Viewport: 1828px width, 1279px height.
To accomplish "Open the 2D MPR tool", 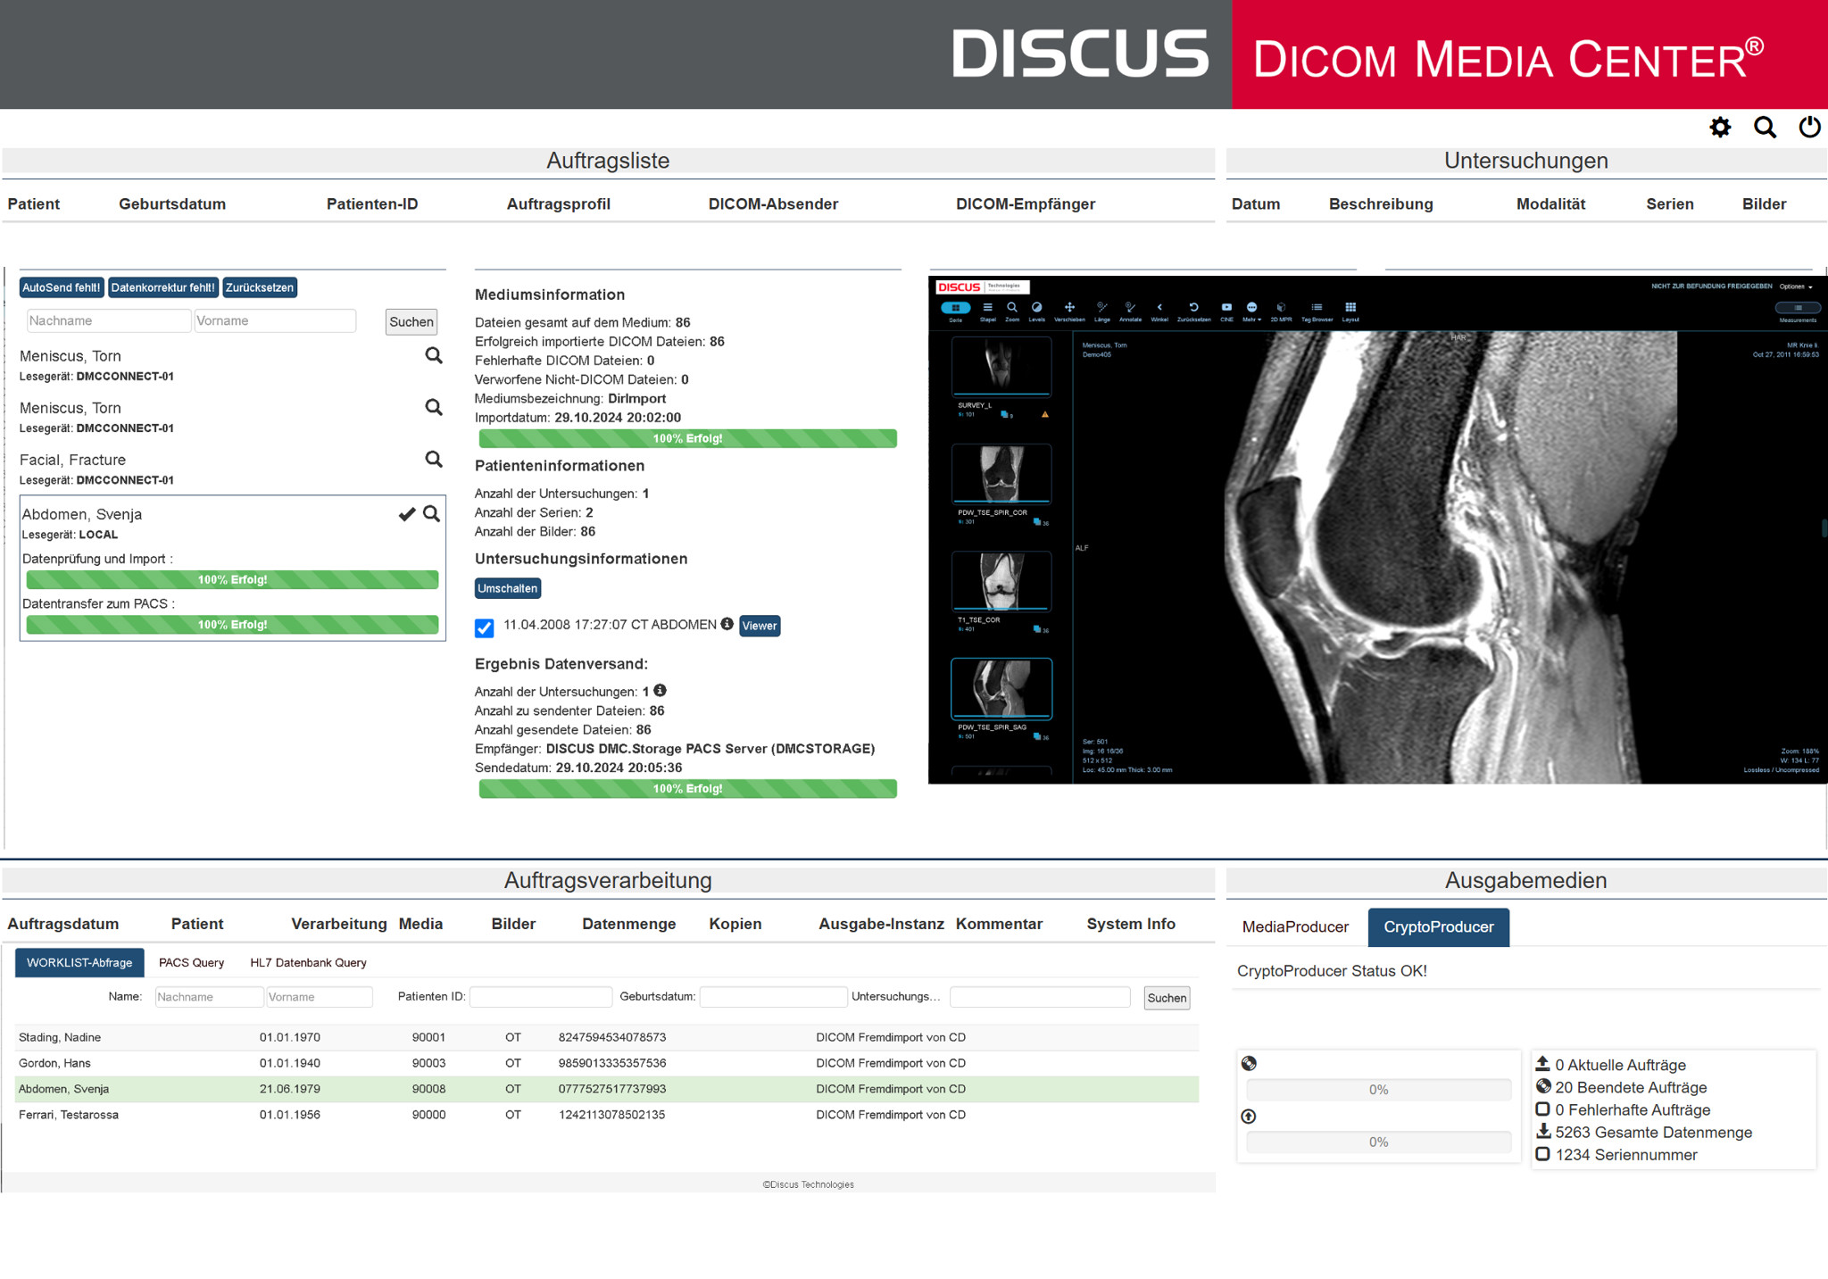I will [1281, 311].
